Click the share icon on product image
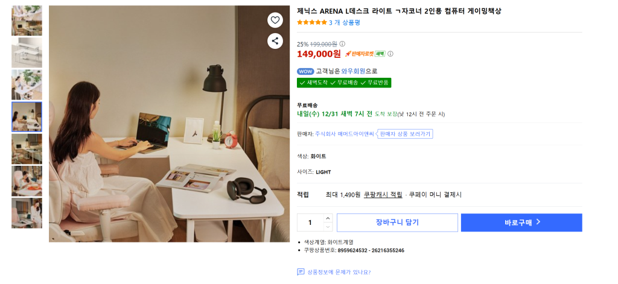Screen dimensions: 618x284 point(275,41)
